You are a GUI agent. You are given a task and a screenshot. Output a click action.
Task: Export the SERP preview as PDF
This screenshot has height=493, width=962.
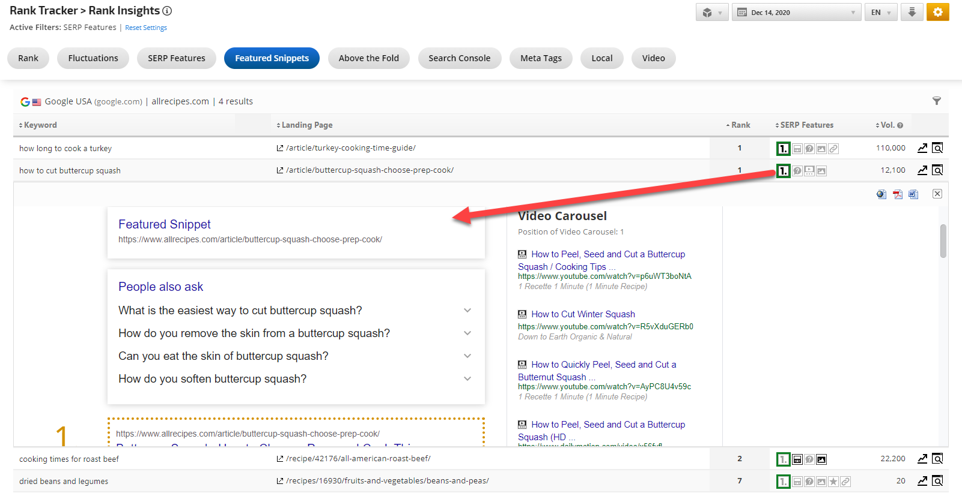(897, 194)
